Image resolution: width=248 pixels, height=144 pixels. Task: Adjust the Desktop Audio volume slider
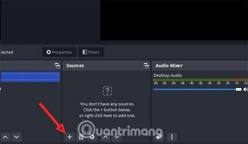[x=198, y=90]
